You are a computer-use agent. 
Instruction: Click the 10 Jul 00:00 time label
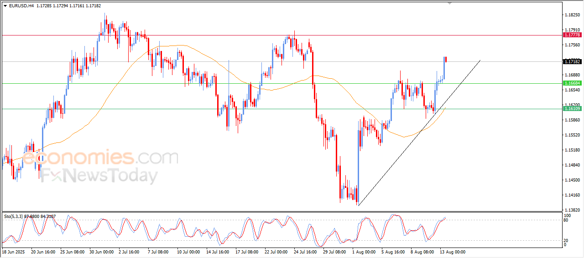[189, 252]
